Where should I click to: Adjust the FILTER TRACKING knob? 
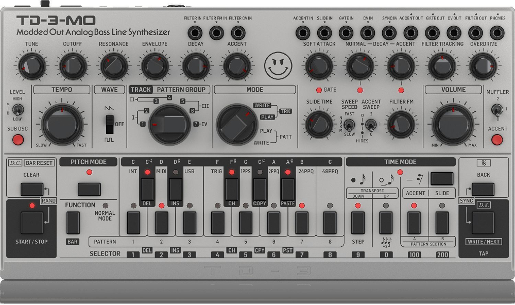point(442,66)
